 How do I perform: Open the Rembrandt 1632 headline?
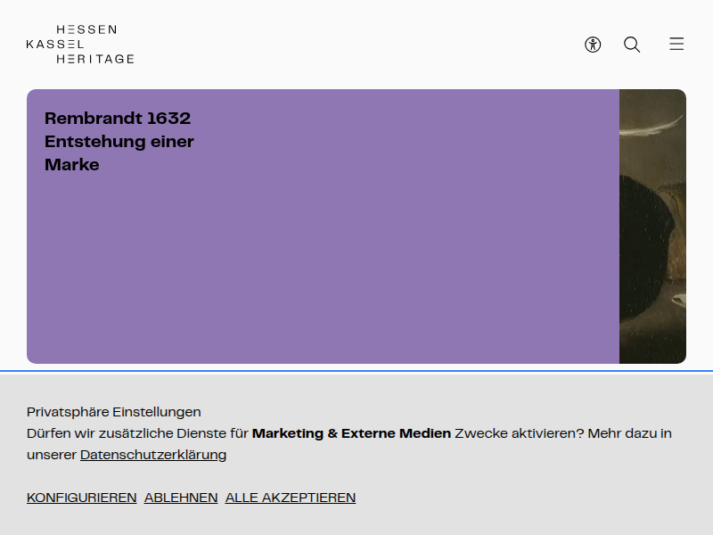pyautogui.click(x=119, y=142)
